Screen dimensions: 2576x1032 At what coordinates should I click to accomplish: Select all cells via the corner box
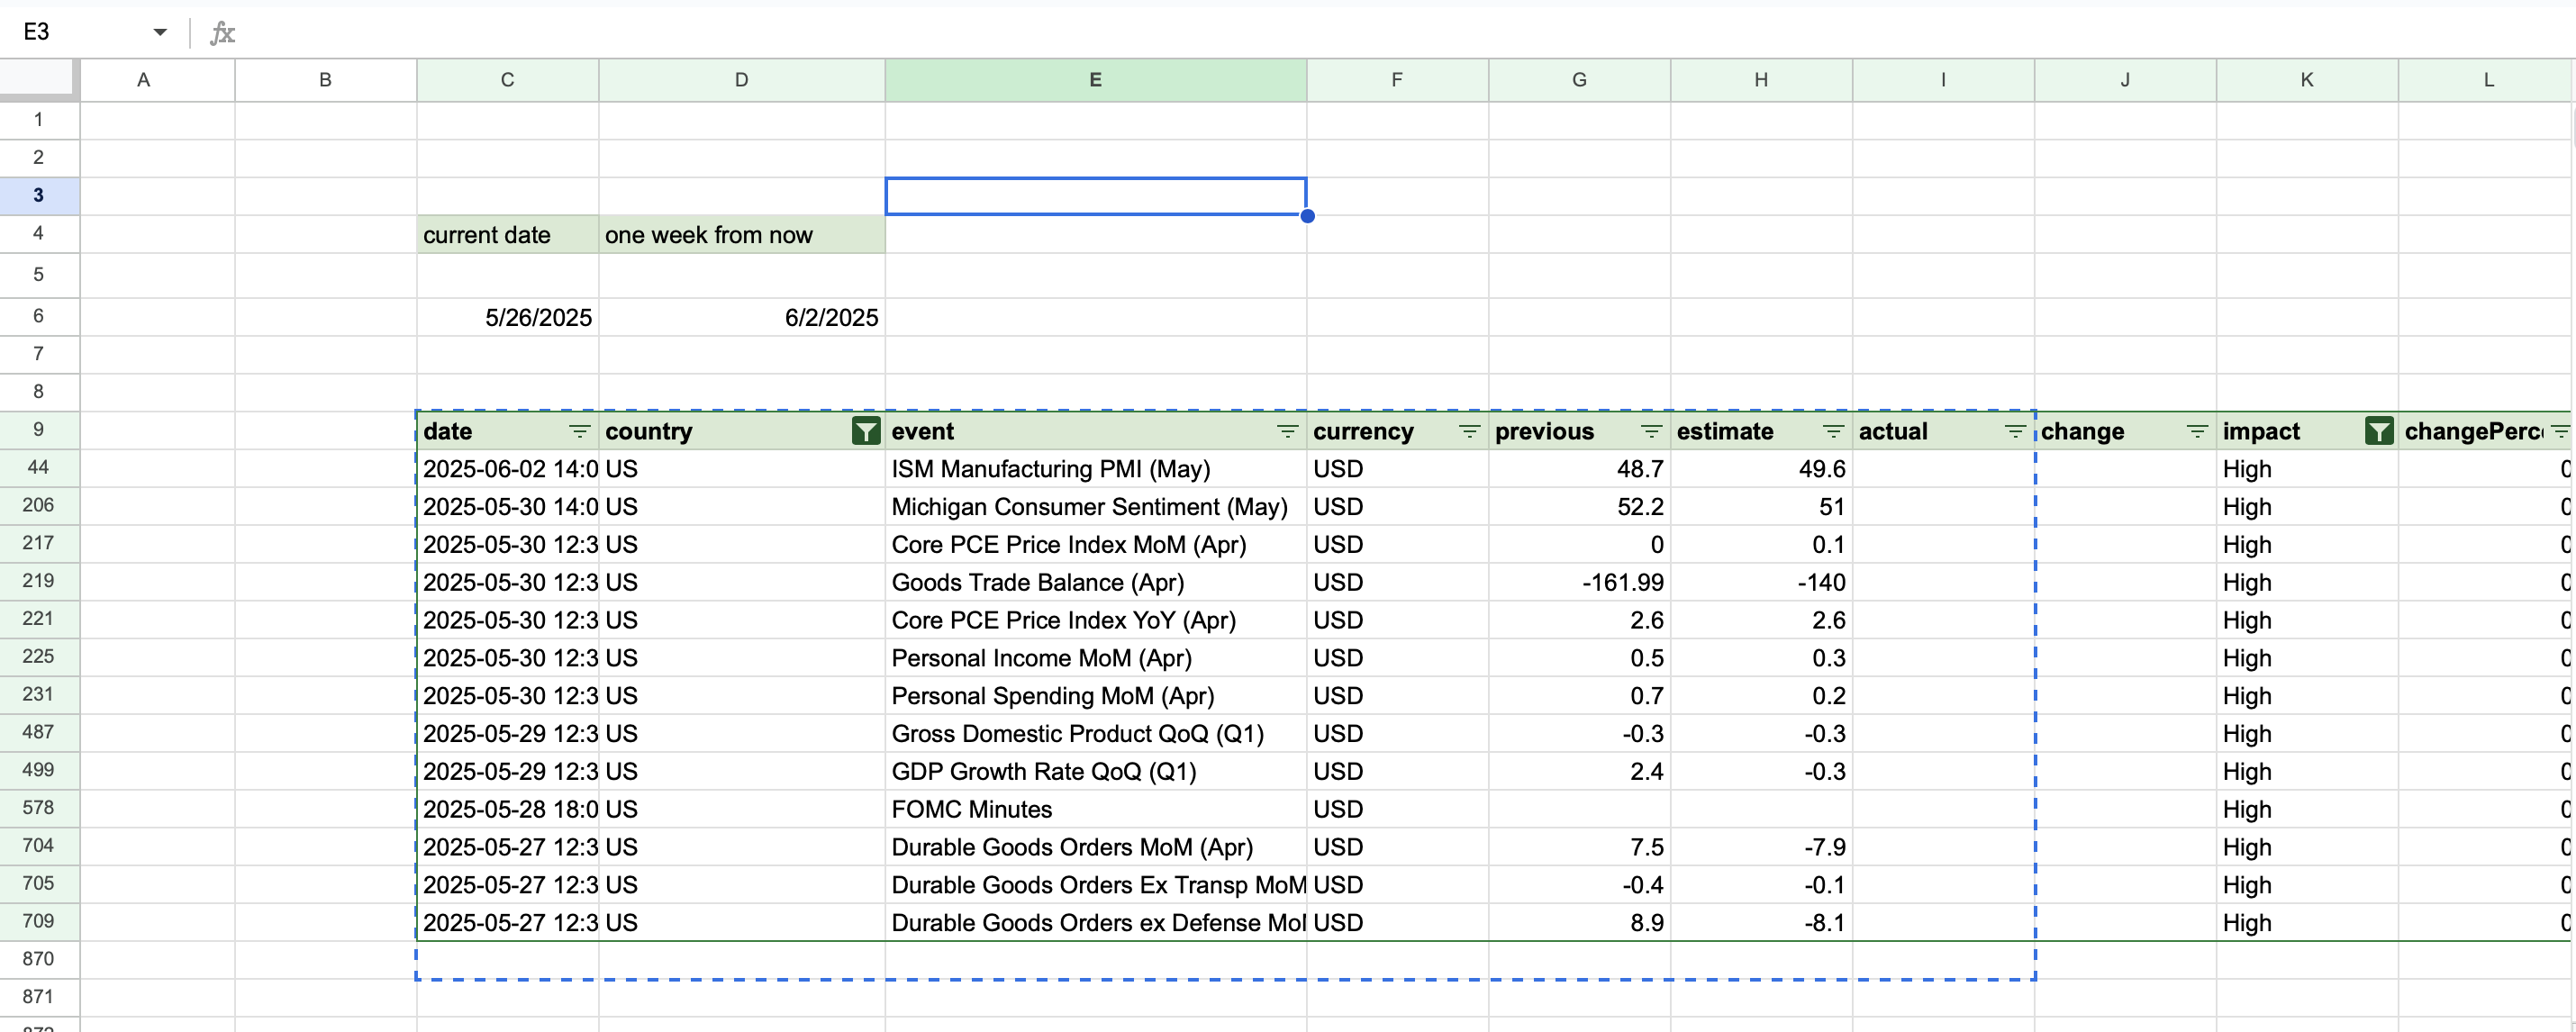click(38, 79)
